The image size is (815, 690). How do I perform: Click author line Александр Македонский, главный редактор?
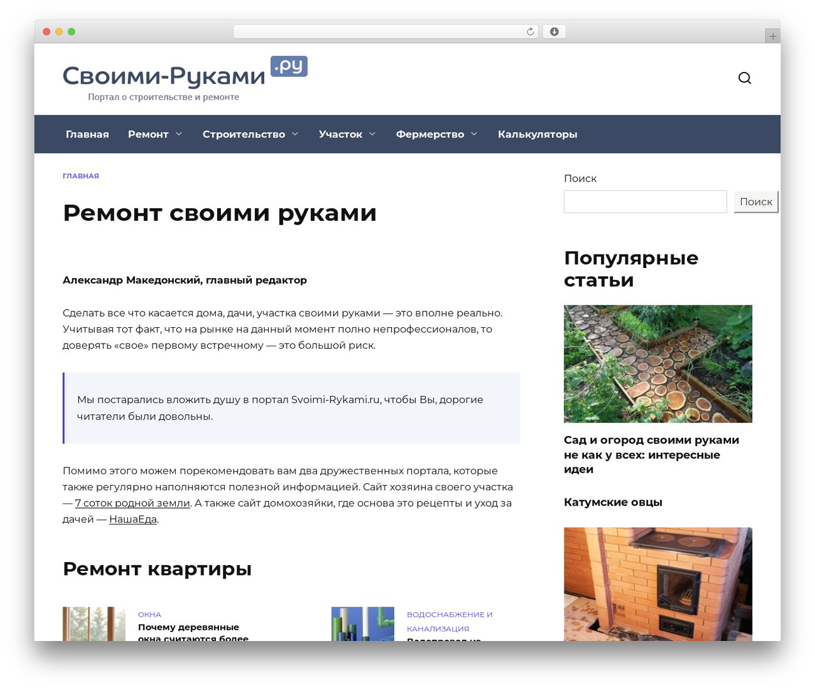(185, 280)
